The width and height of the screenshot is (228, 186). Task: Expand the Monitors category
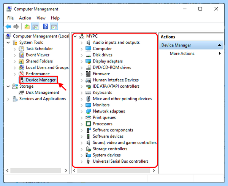click(82, 105)
